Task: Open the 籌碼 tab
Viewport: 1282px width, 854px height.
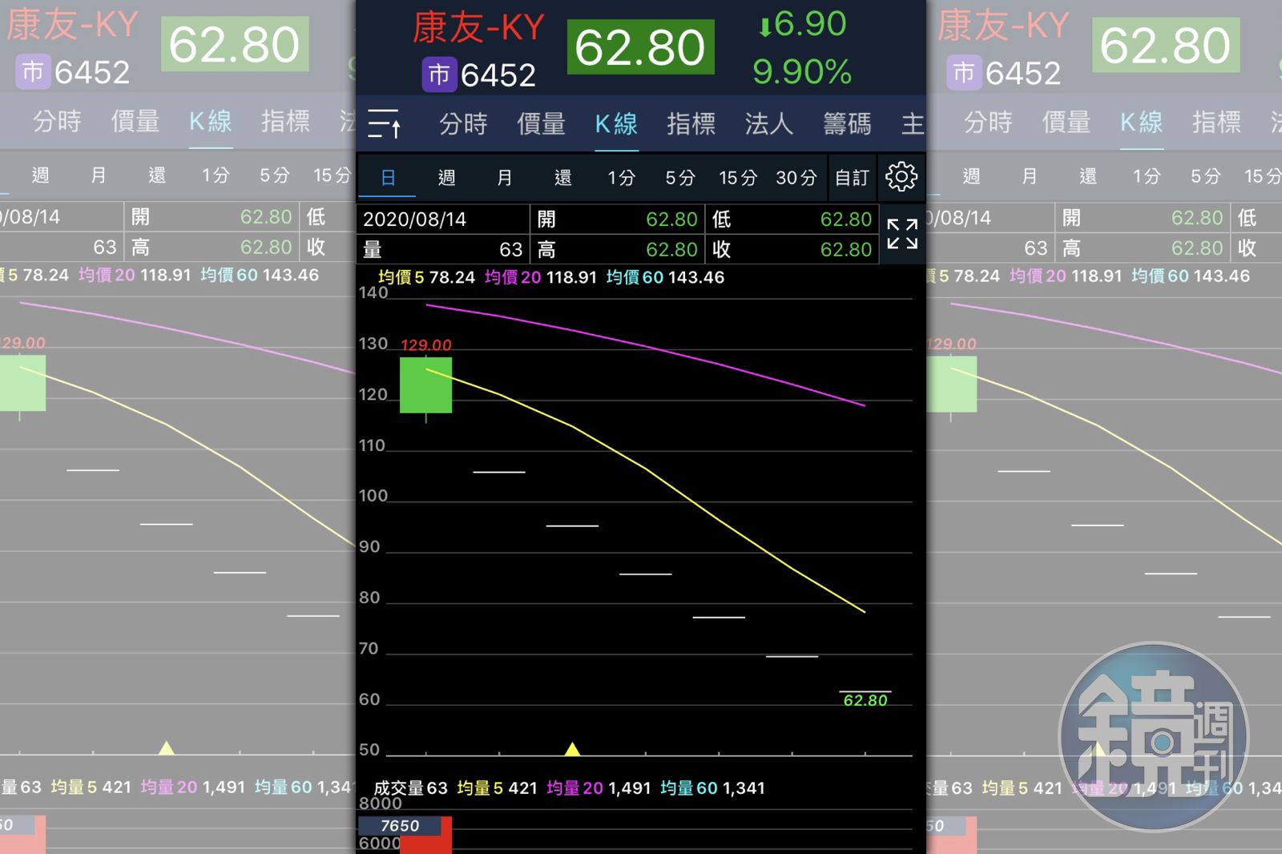Action: click(847, 124)
